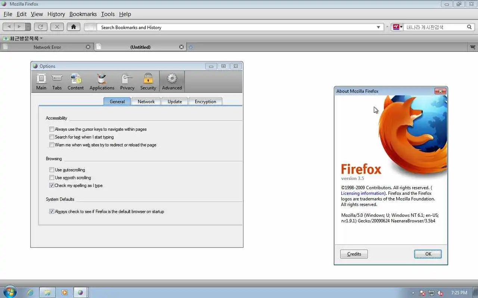Open the Edit menu

22,14
